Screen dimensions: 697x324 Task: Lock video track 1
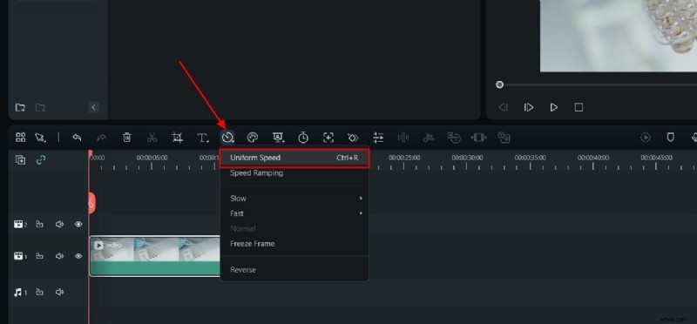39,256
